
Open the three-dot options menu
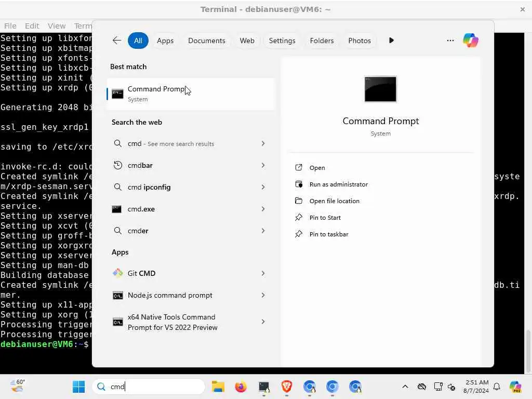(x=450, y=41)
